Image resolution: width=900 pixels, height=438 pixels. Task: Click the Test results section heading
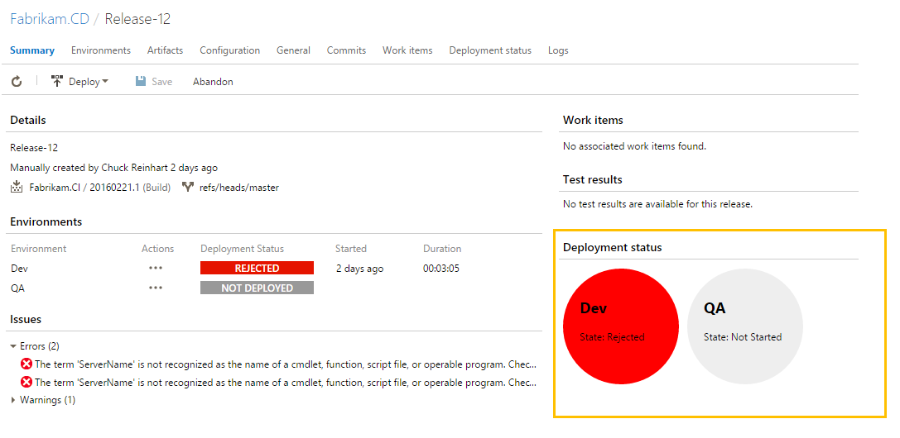592,180
